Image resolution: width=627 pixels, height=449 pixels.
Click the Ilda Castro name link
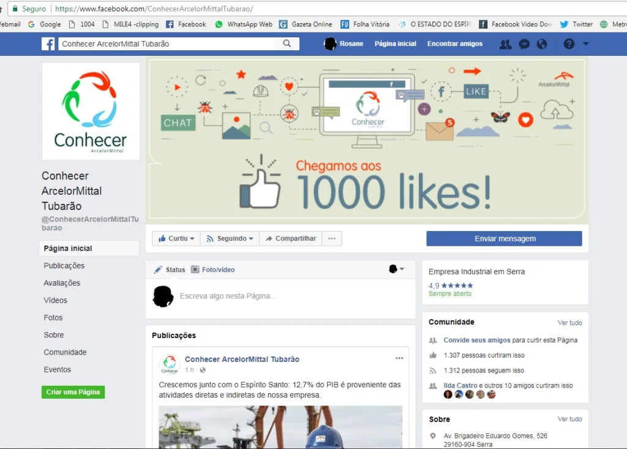click(460, 385)
